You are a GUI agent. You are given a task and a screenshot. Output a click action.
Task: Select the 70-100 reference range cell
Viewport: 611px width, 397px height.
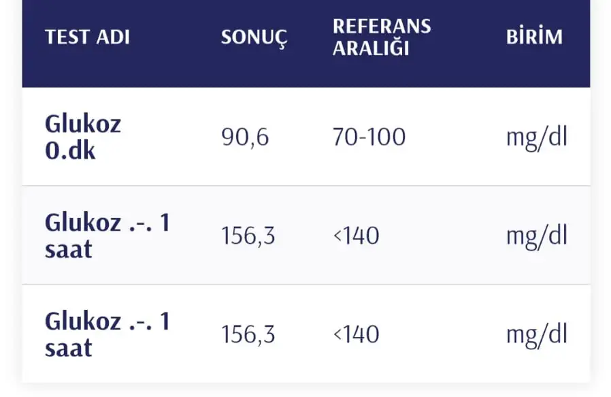[369, 137]
